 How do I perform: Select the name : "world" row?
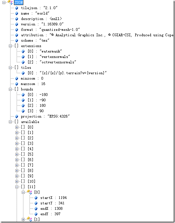click(x=35, y=13)
